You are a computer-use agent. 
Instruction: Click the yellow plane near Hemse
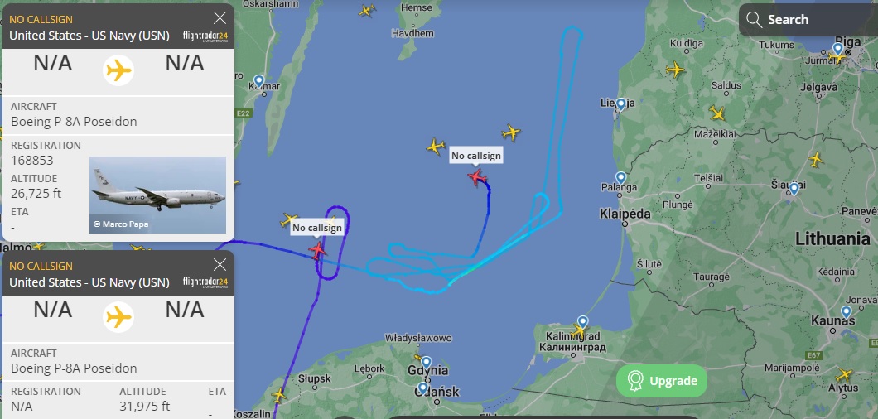[367, 10]
